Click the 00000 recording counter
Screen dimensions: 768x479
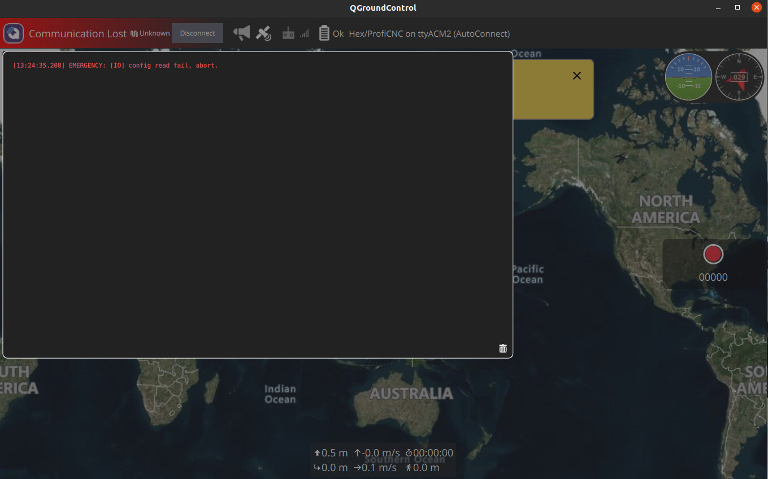coord(713,277)
